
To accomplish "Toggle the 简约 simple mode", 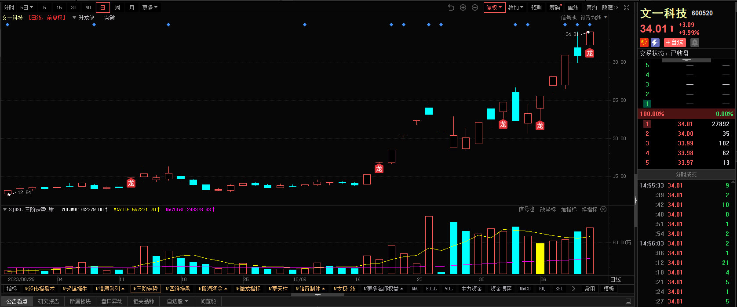I will tap(591, 7).
